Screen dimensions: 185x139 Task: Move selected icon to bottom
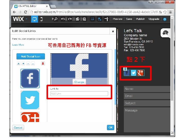(x=18, y=64)
